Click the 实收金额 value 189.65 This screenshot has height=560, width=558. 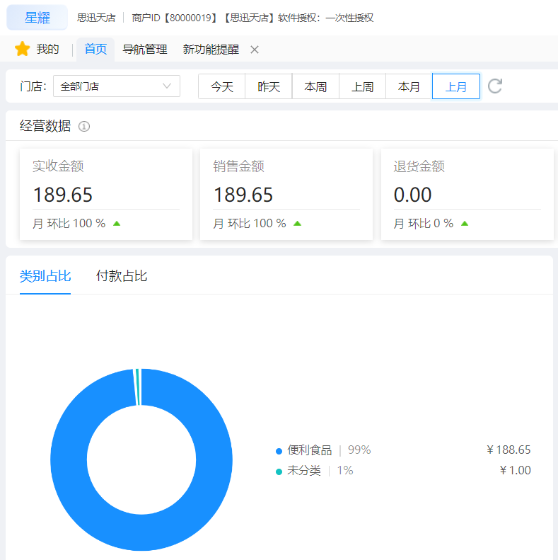tap(63, 195)
